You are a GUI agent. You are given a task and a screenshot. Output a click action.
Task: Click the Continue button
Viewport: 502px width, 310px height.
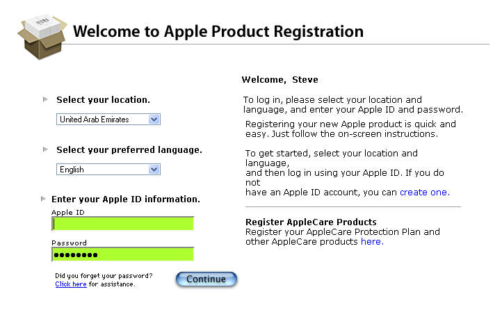point(207,279)
